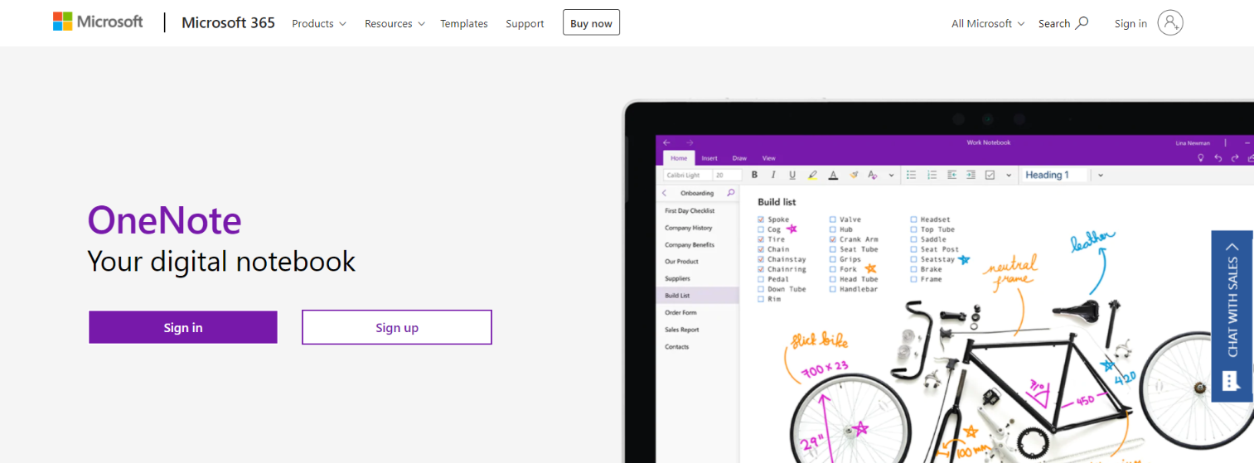1254x463 pixels.
Task: Click the forward arrow in OneNote title bar
Action: pyautogui.click(x=690, y=142)
